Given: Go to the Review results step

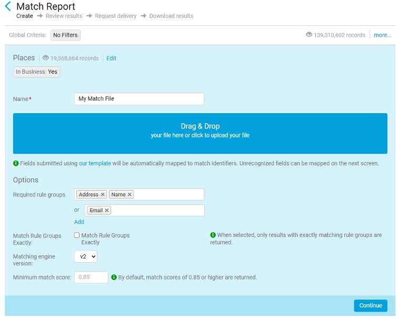Looking at the screenshot, I should pyautogui.click(x=64, y=16).
